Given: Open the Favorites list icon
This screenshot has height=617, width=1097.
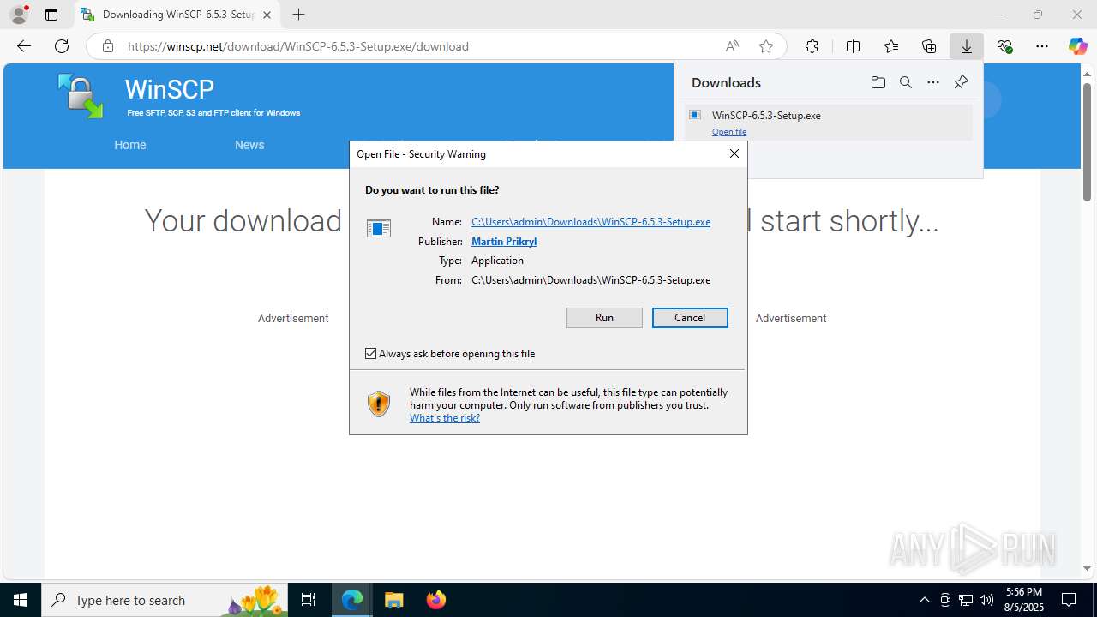Looking at the screenshot, I should pyautogui.click(x=891, y=46).
